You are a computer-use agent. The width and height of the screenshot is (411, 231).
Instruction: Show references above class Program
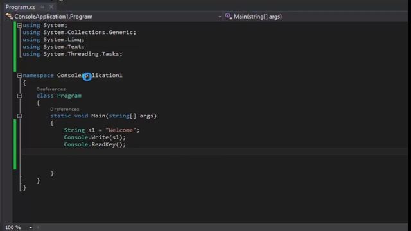click(51, 89)
